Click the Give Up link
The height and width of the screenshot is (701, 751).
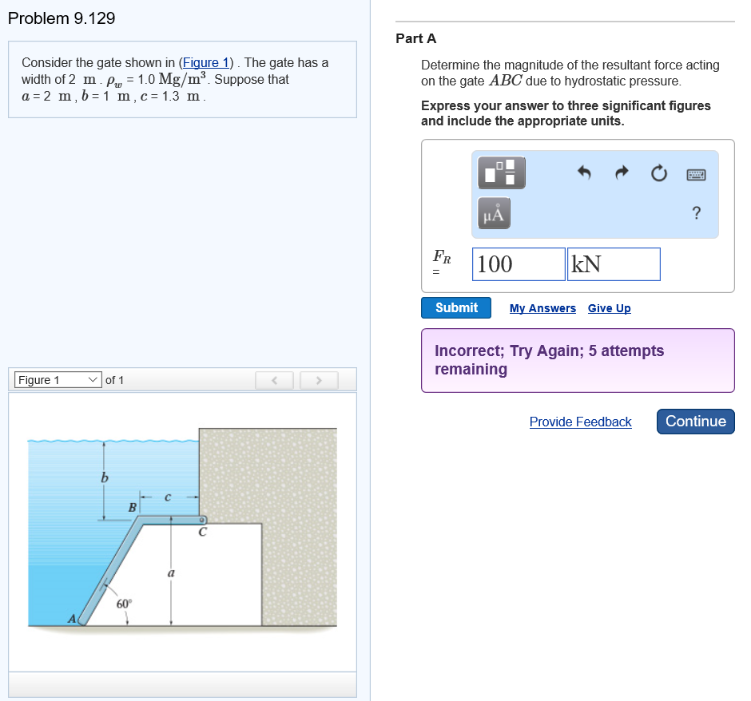(x=609, y=307)
